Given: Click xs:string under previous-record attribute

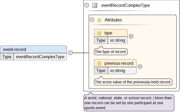Looking at the screenshot, I should [x=117, y=70].
